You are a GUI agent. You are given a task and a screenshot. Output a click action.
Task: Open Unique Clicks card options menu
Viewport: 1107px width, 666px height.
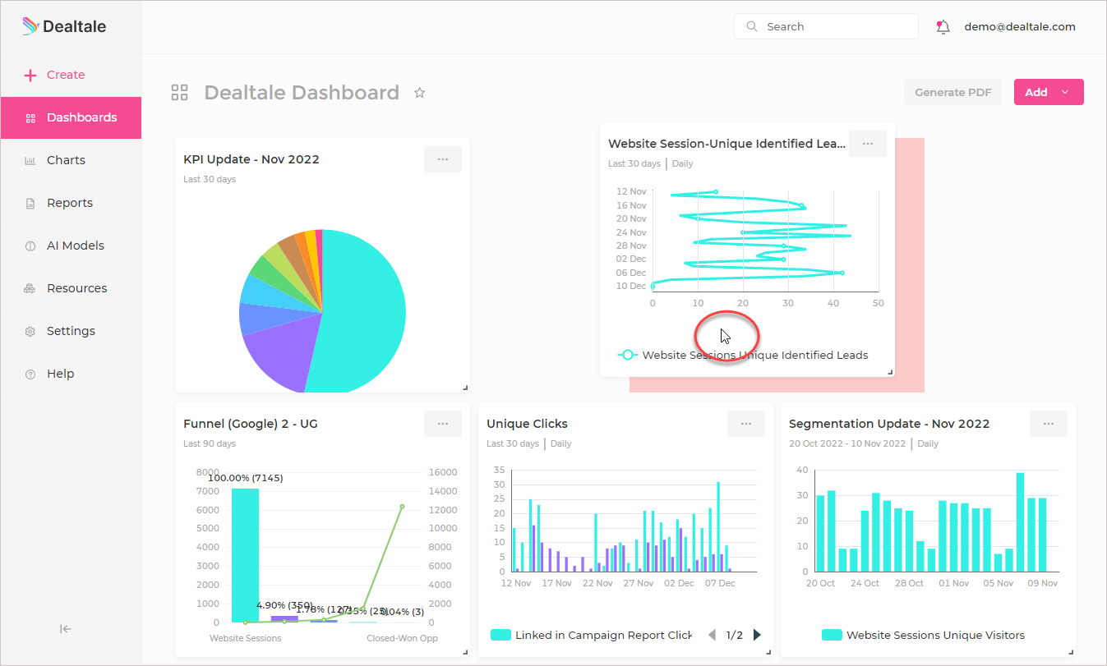(746, 424)
